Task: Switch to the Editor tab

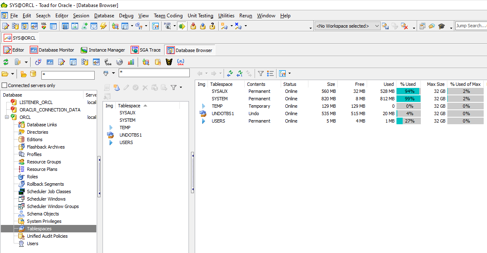Action: pos(14,50)
